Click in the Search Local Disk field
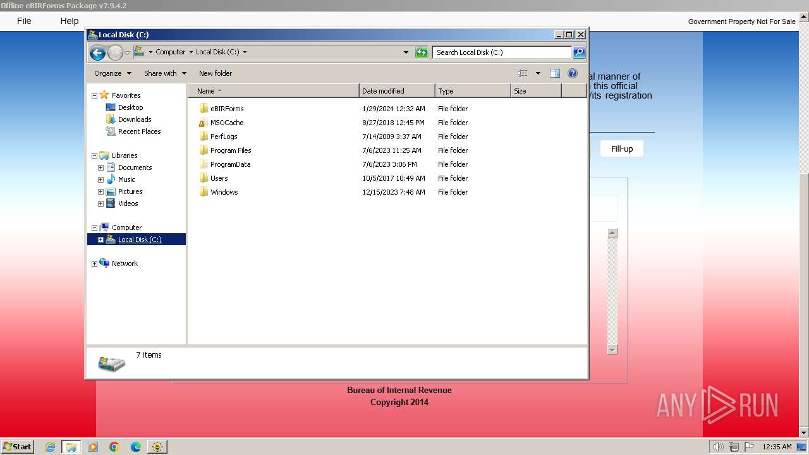The height and width of the screenshot is (455, 809). (x=502, y=52)
